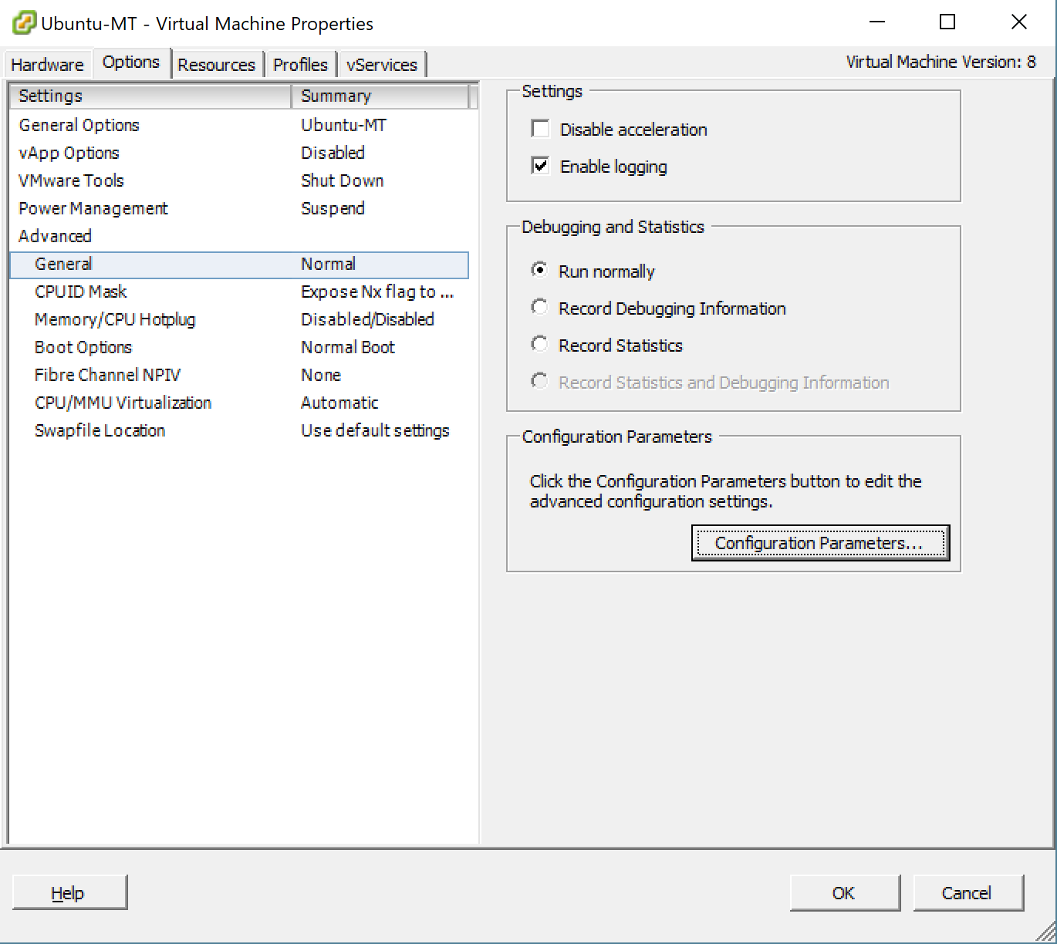Open the Configuration Parameters dialog
Screen dimensions: 1057x944
tap(819, 542)
